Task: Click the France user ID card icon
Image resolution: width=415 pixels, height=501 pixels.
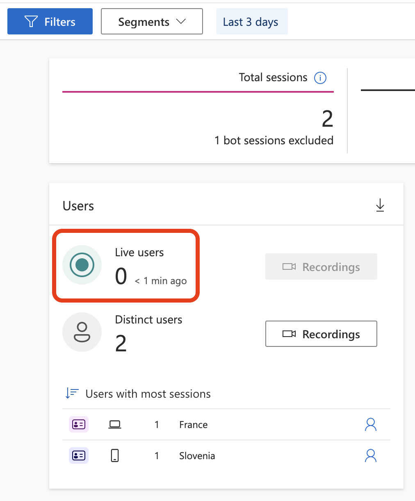Action: click(x=79, y=424)
